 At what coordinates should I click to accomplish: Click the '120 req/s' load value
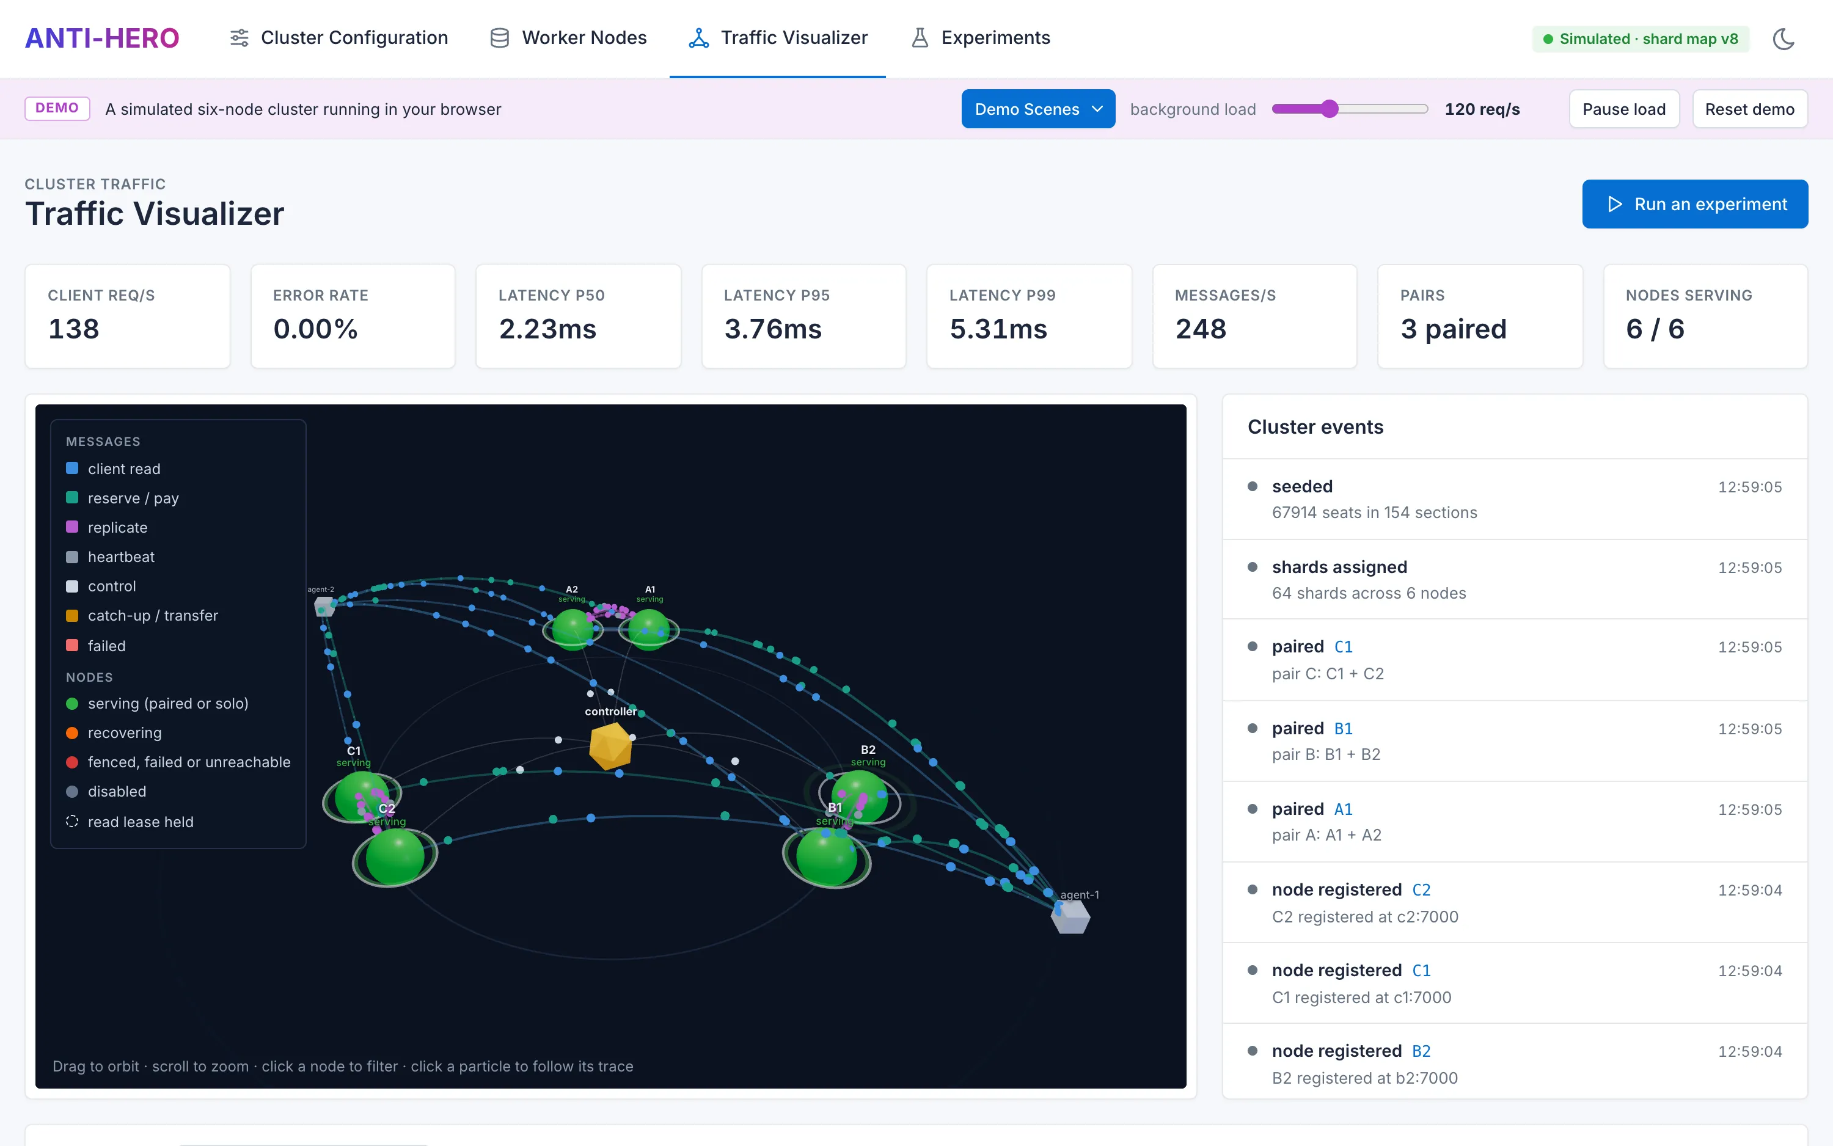click(x=1482, y=109)
